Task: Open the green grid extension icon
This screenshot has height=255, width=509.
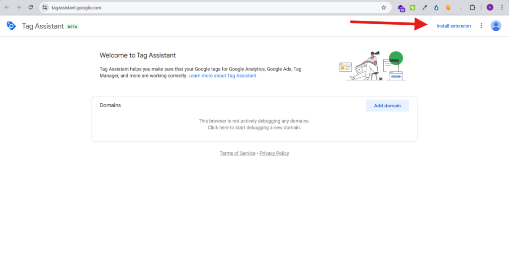Action: 413,7
